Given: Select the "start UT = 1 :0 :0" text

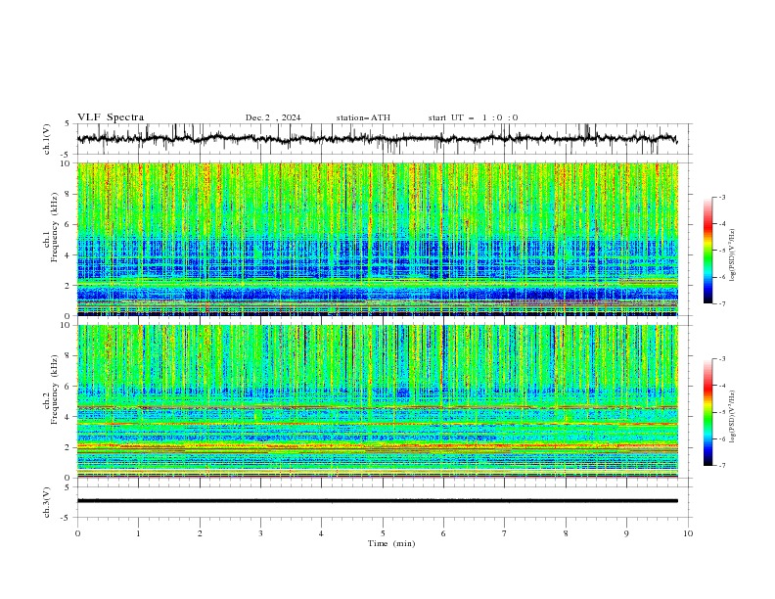Looking at the screenshot, I should tap(473, 117).
